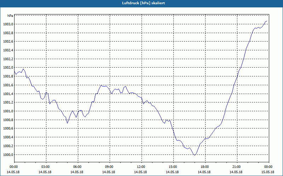Viewport: 283px width, 176px height.
Task: Select the 1003,0 y-axis value
Action: tap(8, 24)
